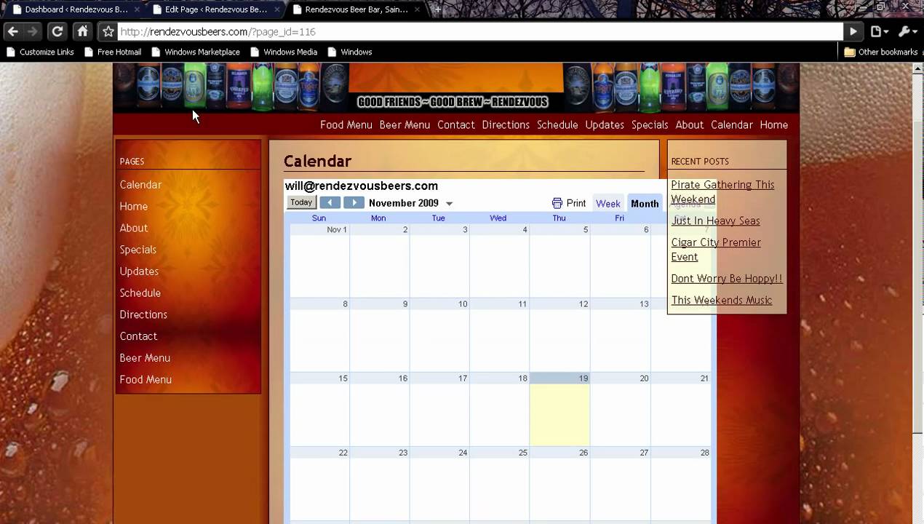Click Directions in Pages sidebar

[x=143, y=314]
